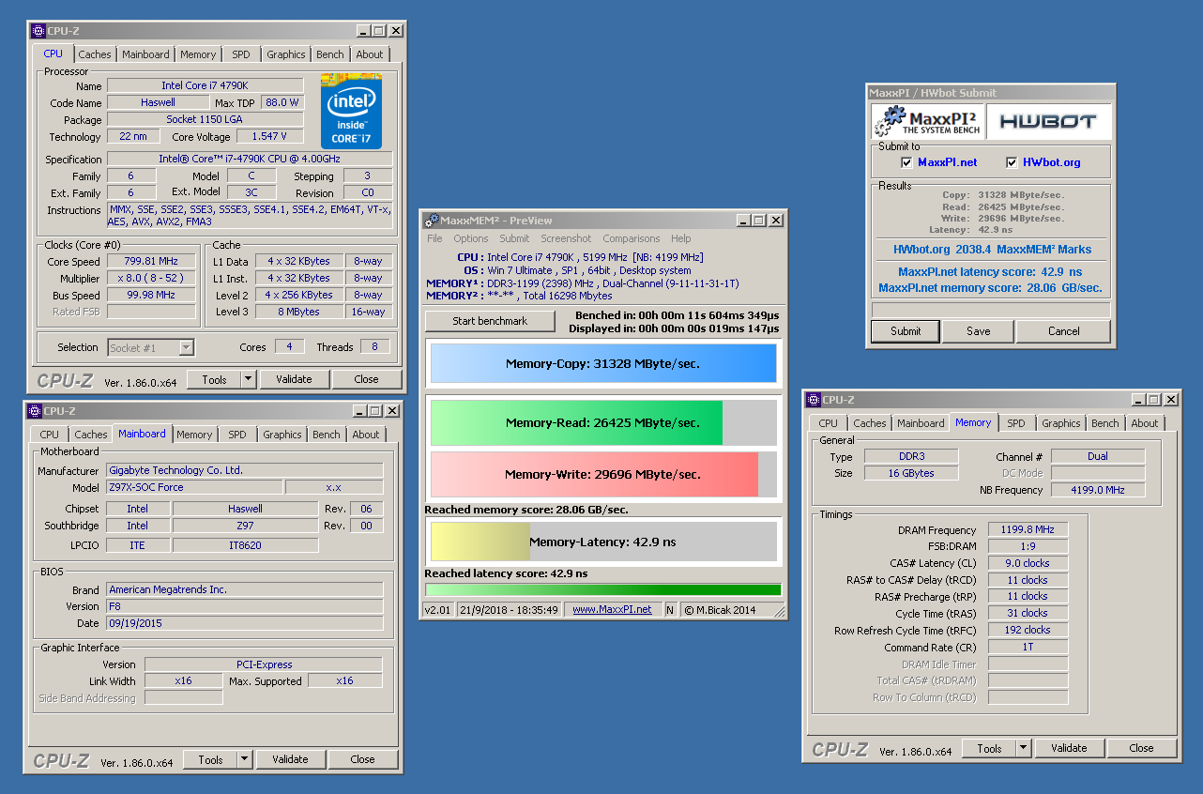
Task: Click CPU-Z title icon in CPU tab window
Action: (38, 31)
